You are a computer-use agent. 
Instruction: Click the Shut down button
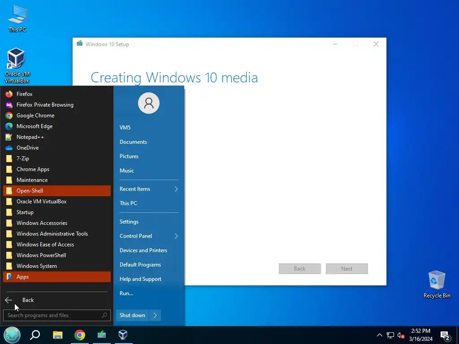coord(132,315)
